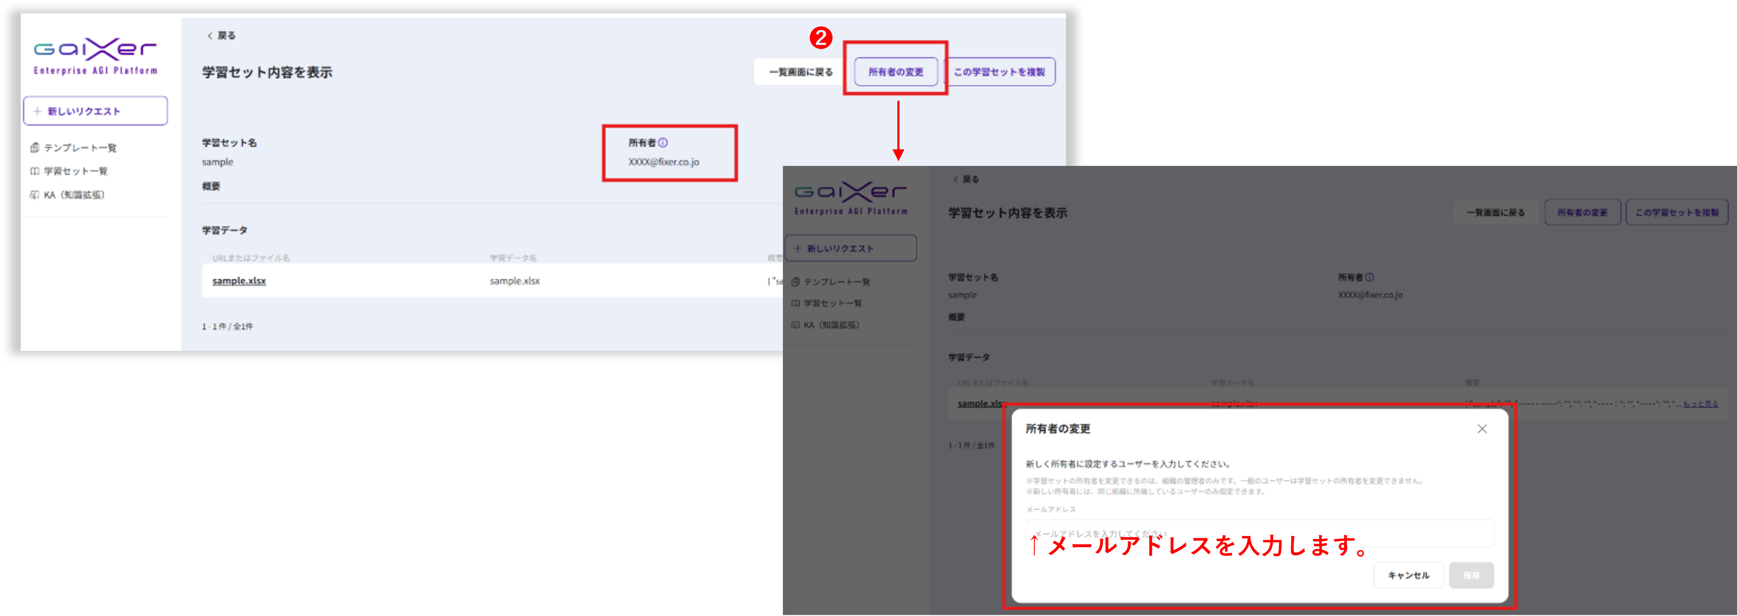The image size is (1737, 616).
Task: Click the back chevron next to 戻る
Action: click(210, 36)
